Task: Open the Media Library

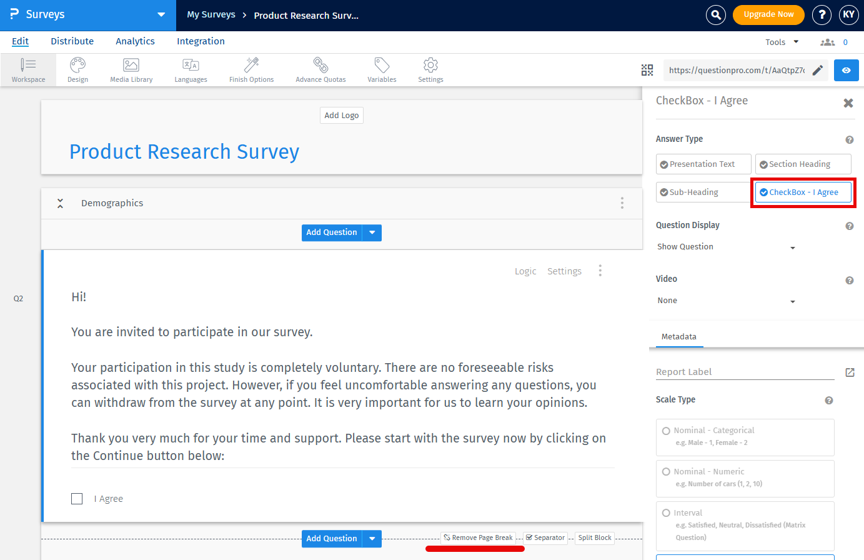Action: tap(131, 69)
